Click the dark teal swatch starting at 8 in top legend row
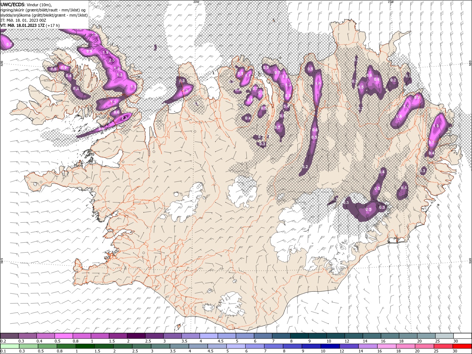Image resolution: width=472 pixels, height=354 pixels. click(299, 336)
